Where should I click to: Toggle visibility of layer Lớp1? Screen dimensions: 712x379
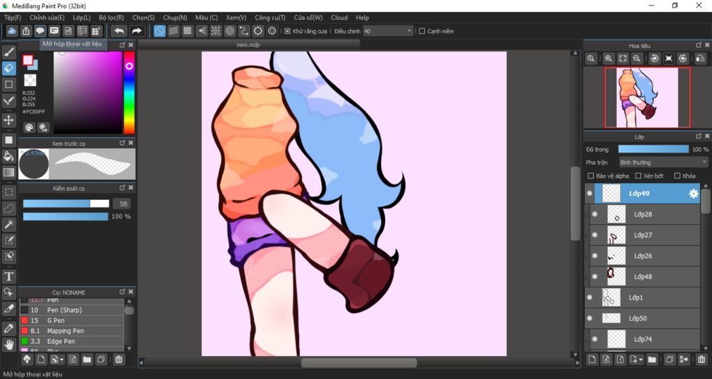590,298
